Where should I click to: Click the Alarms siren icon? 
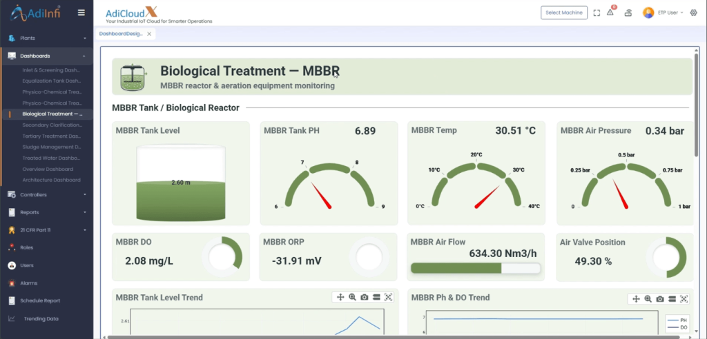point(12,283)
